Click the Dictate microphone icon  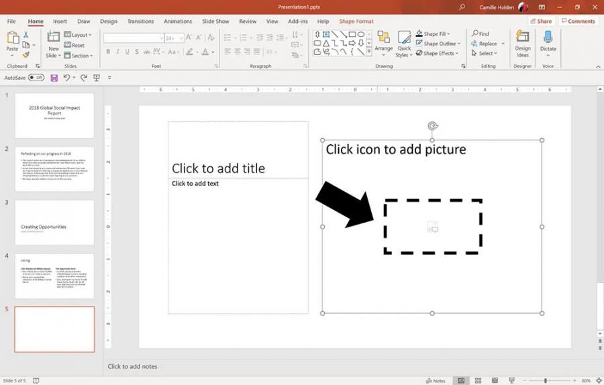(548, 38)
